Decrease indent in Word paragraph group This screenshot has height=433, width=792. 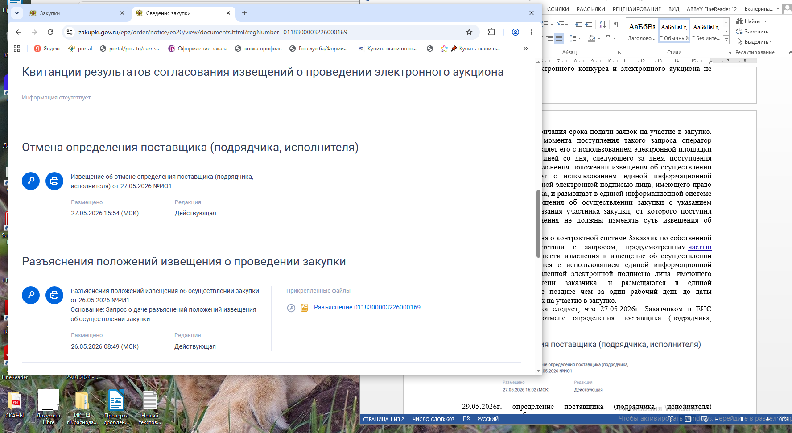pos(579,25)
